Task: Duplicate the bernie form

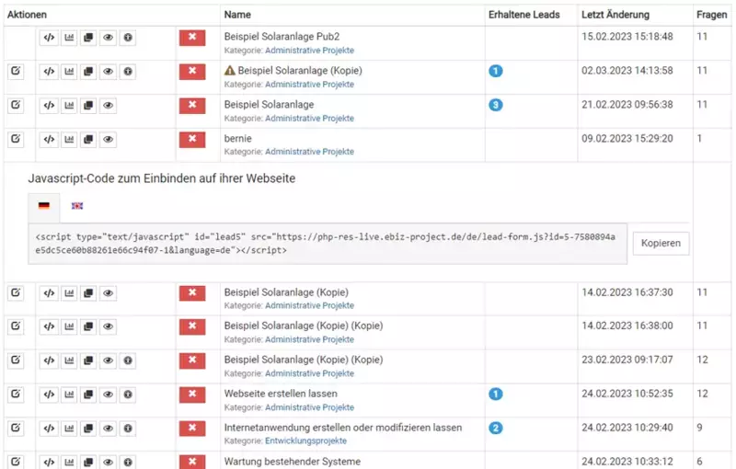Action: point(88,139)
